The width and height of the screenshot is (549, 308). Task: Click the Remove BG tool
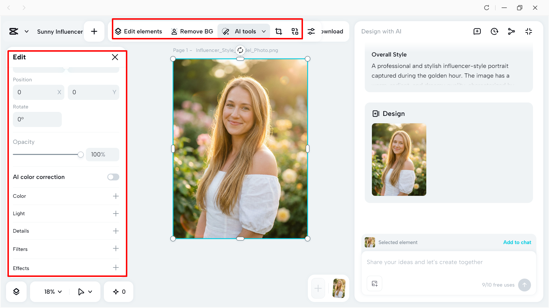tap(192, 31)
